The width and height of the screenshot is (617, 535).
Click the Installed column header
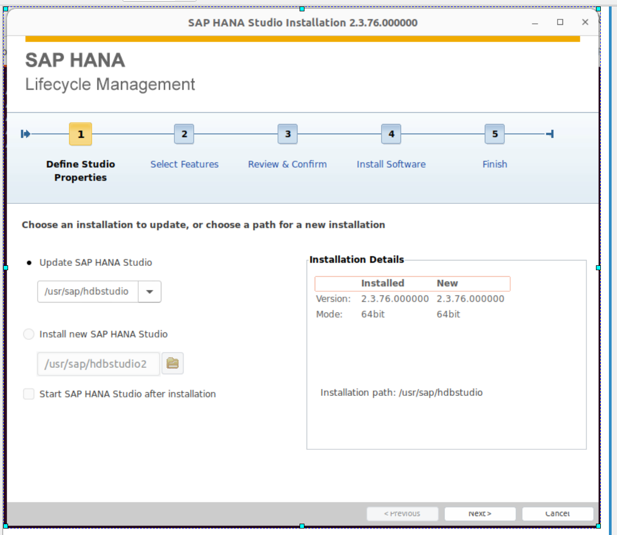383,284
